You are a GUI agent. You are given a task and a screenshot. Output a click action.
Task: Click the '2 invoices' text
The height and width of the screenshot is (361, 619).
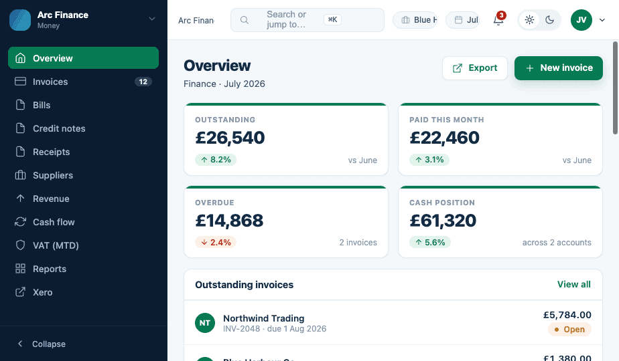click(x=358, y=243)
